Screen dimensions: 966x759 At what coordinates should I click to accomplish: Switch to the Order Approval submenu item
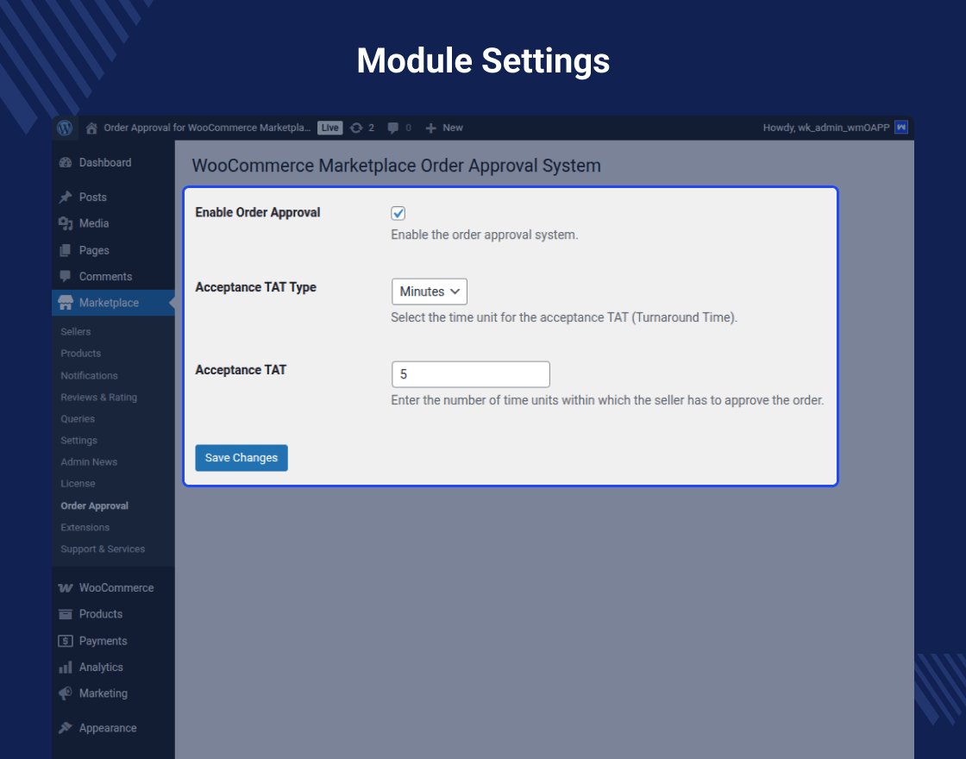click(x=94, y=505)
